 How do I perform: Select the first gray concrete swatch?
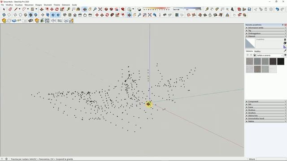[x=250, y=62]
